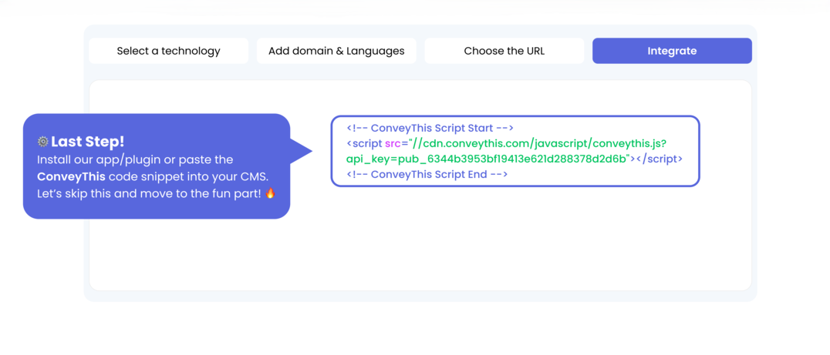Viewport: 830px width, 355px height.
Task: Click the gear icon beside Last Step!
Action: [43, 142]
